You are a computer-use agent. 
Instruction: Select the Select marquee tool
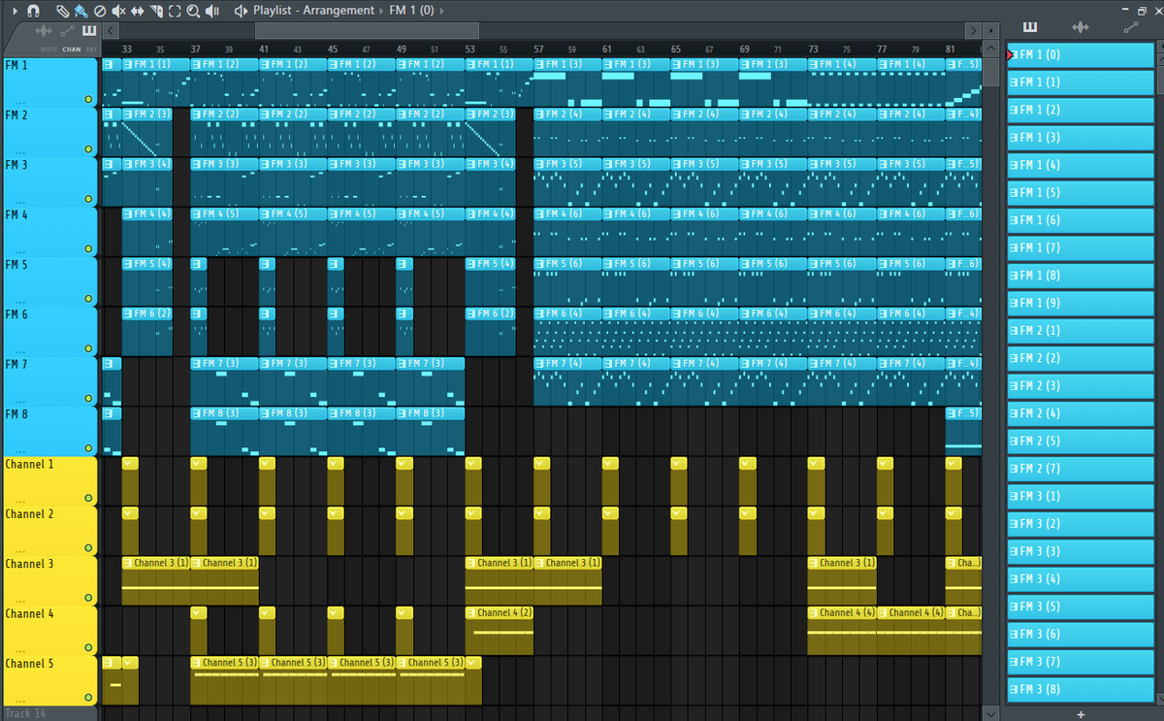[x=175, y=11]
